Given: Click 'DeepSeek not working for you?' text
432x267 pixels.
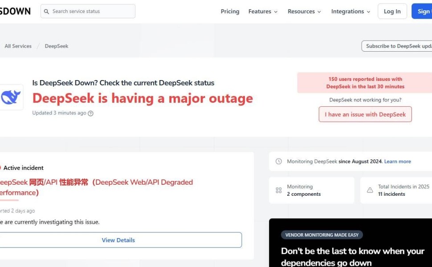Looking at the screenshot, I should pyautogui.click(x=365, y=100).
